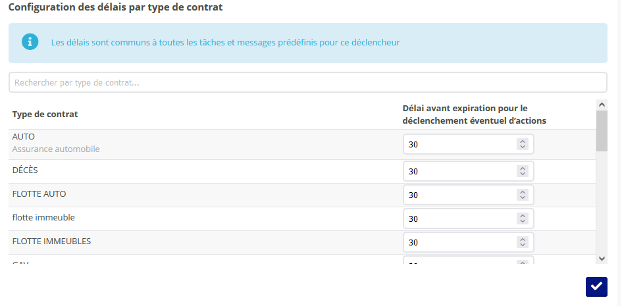The width and height of the screenshot is (622, 306).
Task: Click the DÉCÈS delay spinner arrows
Action: click(x=523, y=171)
